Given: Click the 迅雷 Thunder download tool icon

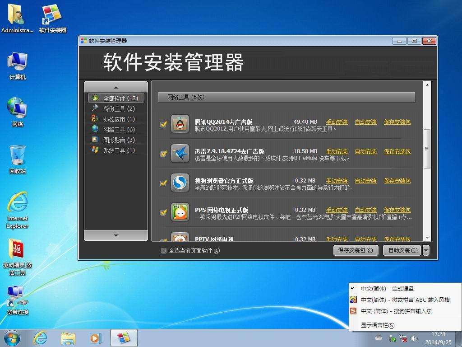Looking at the screenshot, I should [x=180, y=154].
